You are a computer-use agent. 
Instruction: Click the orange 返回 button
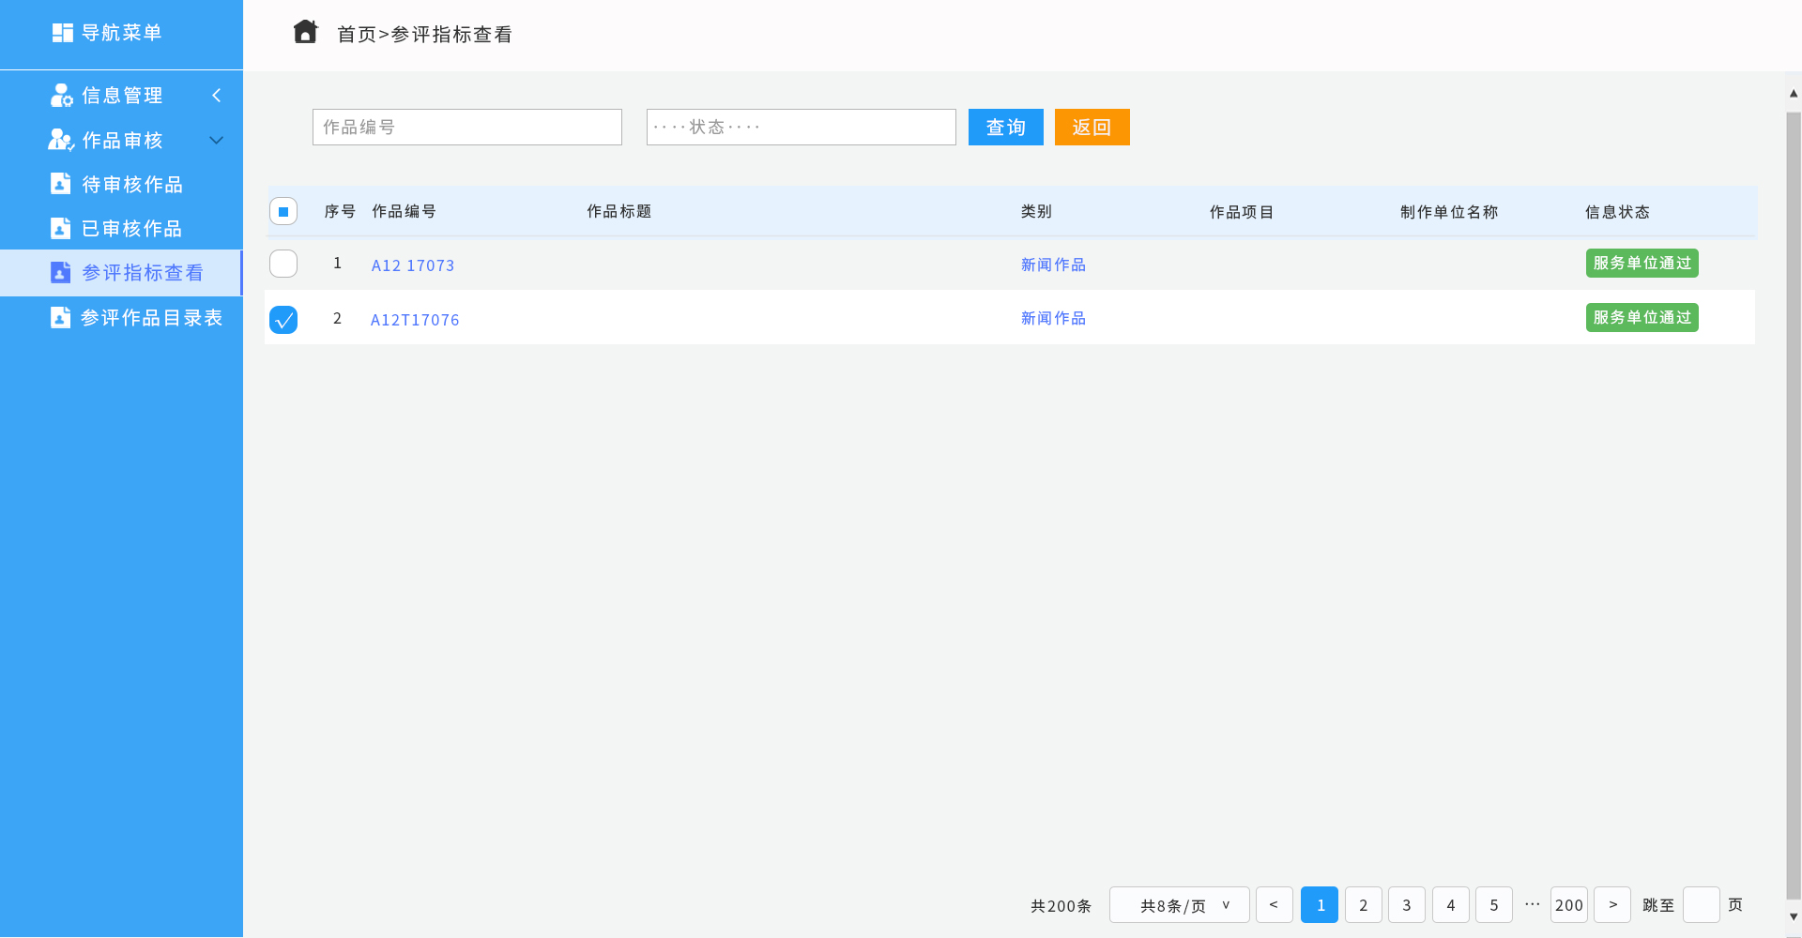click(1092, 127)
